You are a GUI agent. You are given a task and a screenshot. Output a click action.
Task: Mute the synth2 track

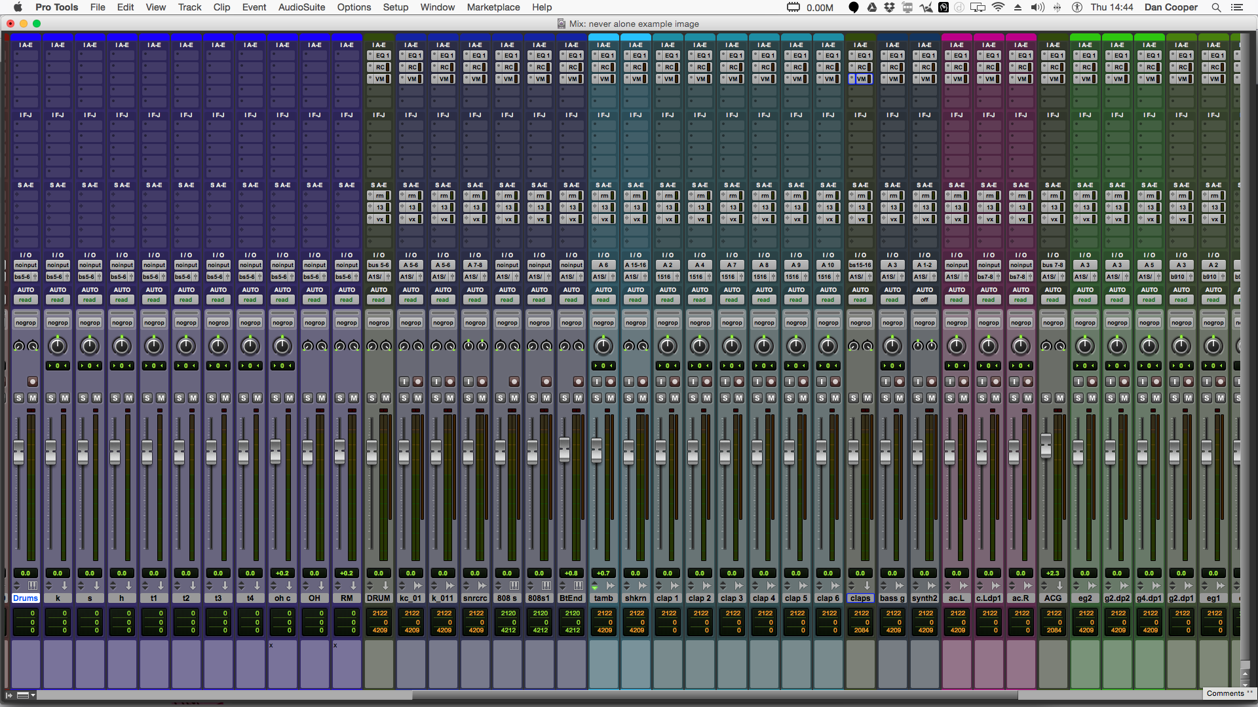pyautogui.click(x=932, y=398)
